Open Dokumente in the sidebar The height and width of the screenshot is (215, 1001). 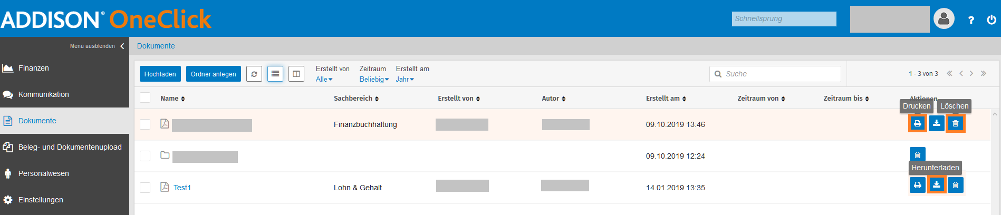point(64,121)
